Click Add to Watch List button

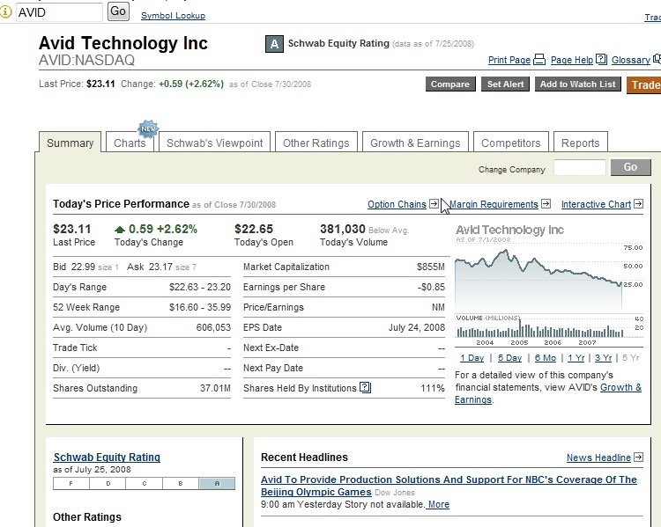(578, 84)
